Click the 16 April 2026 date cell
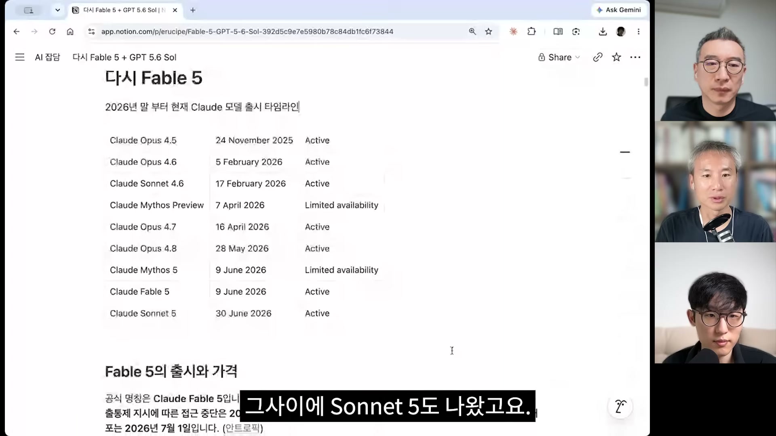 click(242, 227)
